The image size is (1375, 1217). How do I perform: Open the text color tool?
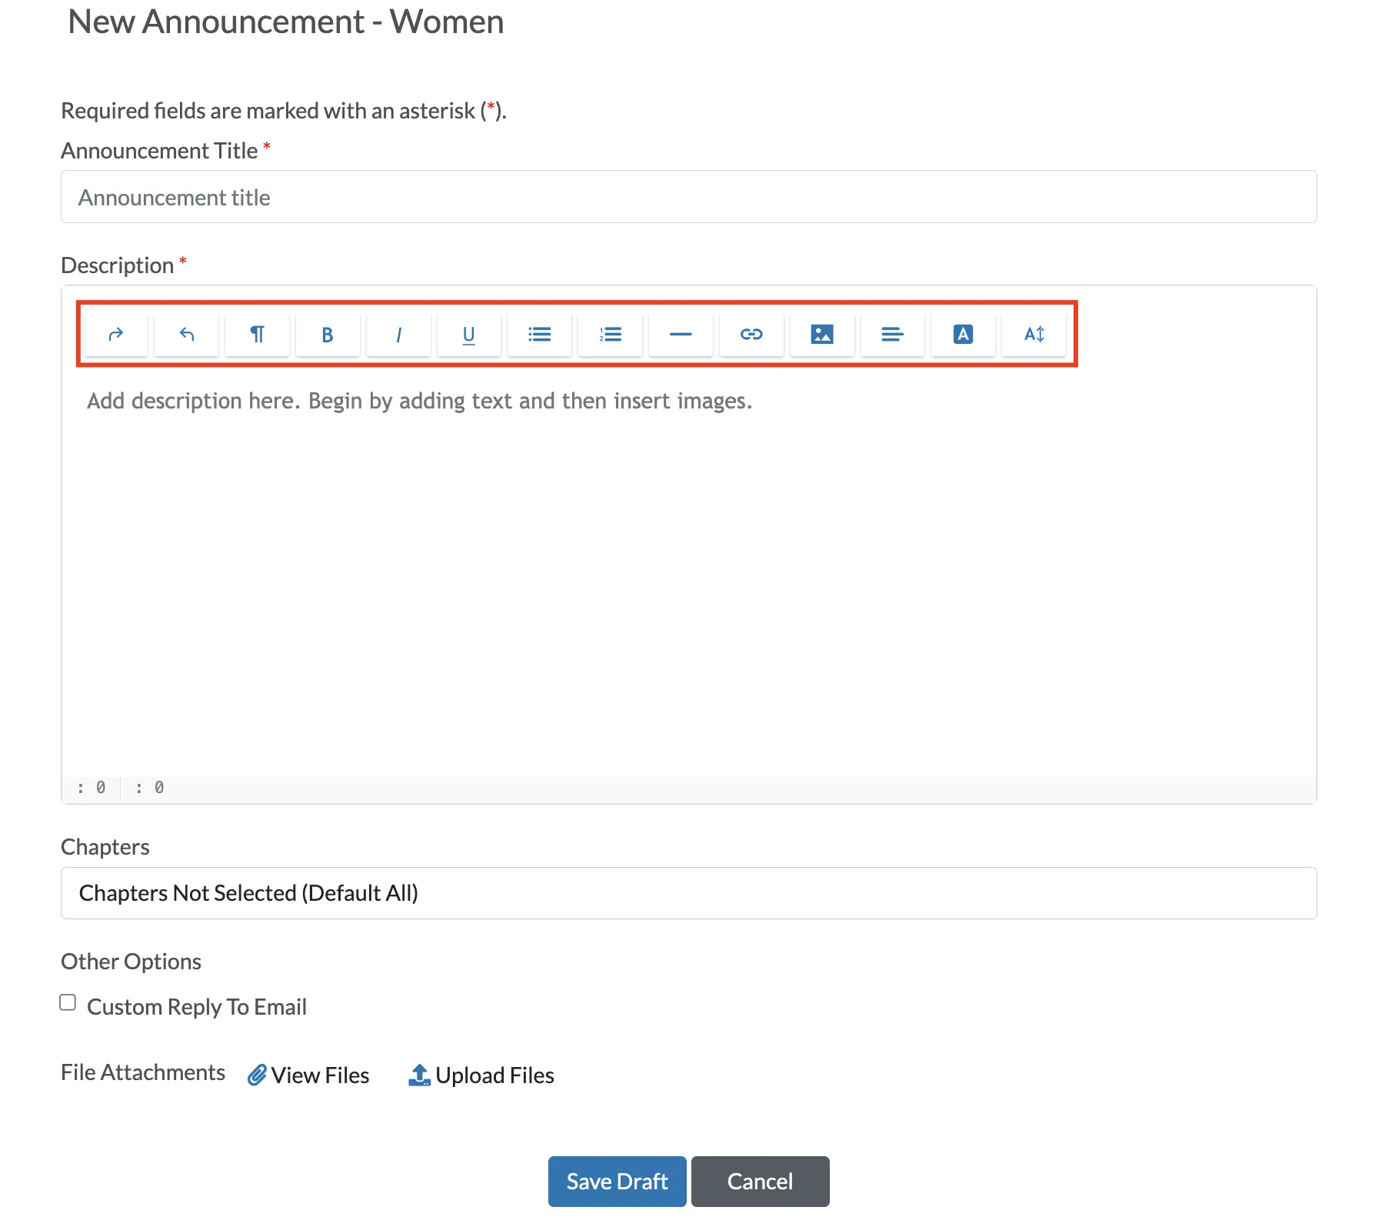[964, 334]
